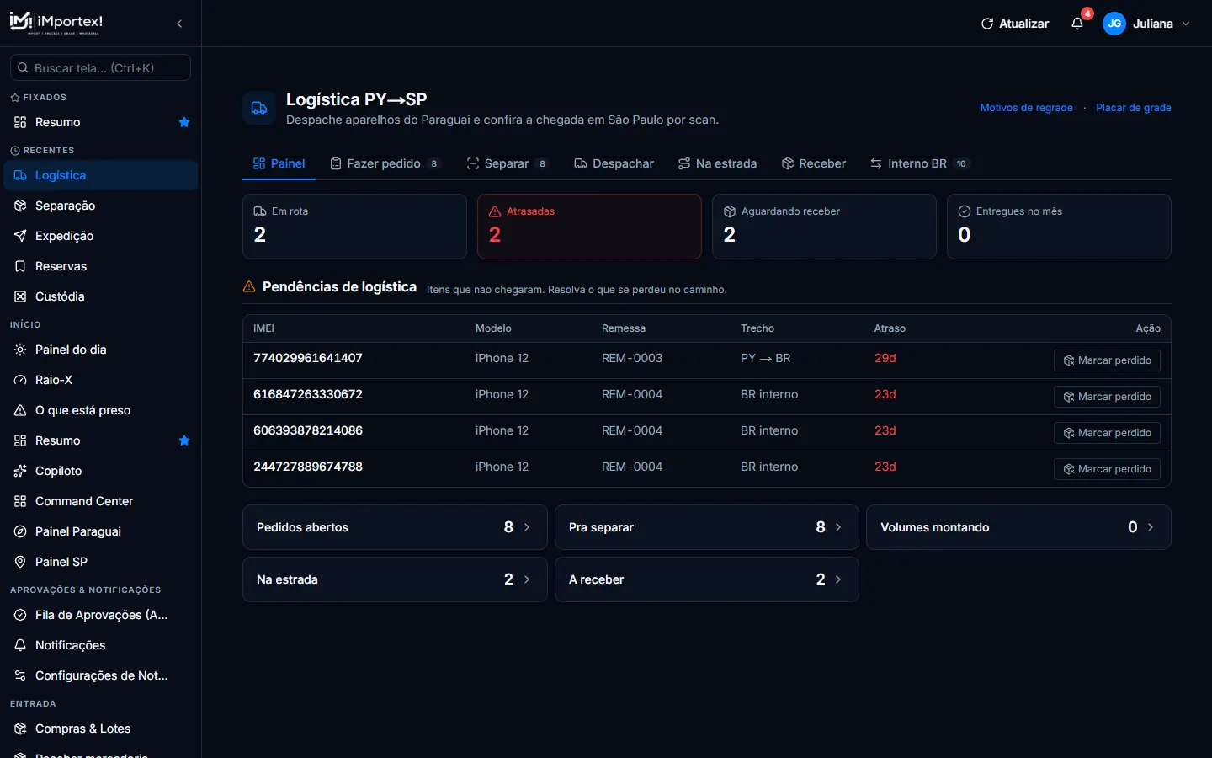This screenshot has height=758, width=1212.
Task: Mark IMEI 616847263330672 as lost
Action: click(x=1107, y=397)
